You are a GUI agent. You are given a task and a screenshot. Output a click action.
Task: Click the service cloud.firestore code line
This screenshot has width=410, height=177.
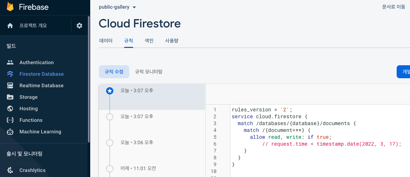tap(270, 116)
